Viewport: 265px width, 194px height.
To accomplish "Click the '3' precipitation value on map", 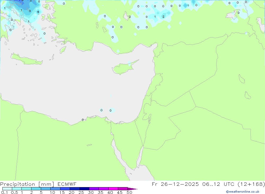I will [30, 11].
